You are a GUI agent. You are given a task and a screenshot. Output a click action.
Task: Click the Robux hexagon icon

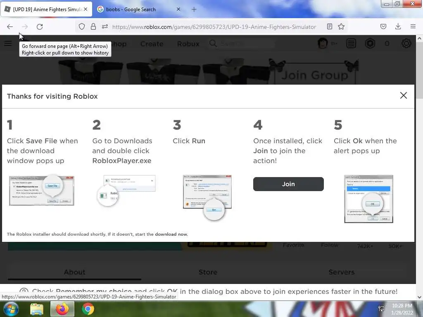(370, 43)
